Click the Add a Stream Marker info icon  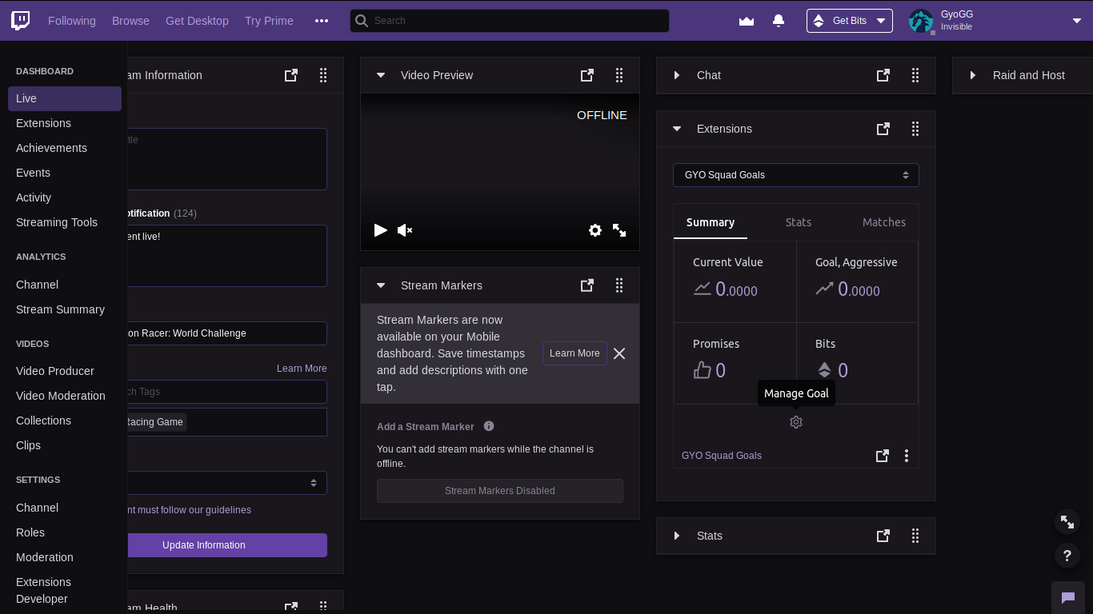tap(489, 426)
